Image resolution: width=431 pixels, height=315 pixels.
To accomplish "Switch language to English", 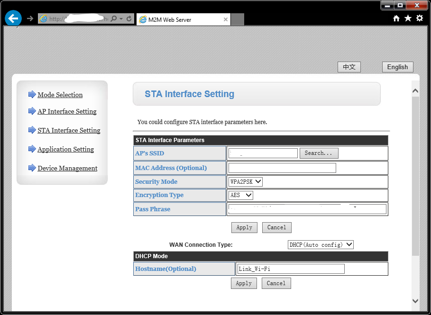I will click(397, 67).
